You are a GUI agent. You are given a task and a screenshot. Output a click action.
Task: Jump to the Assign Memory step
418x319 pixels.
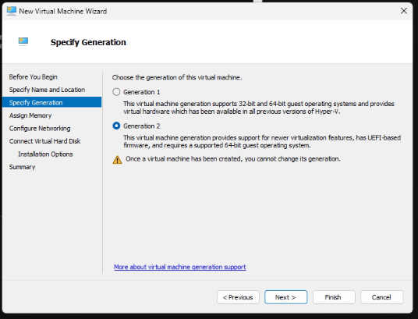pos(30,115)
